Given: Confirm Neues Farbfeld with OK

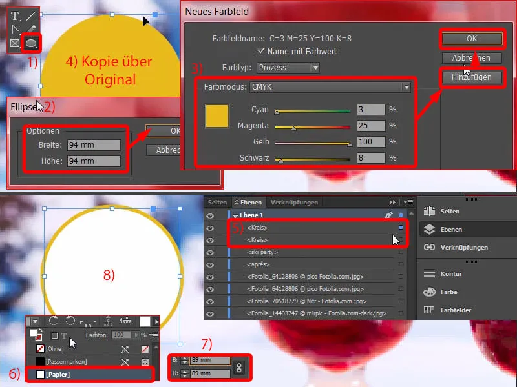Looking at the screenshot, I should 472,39.
